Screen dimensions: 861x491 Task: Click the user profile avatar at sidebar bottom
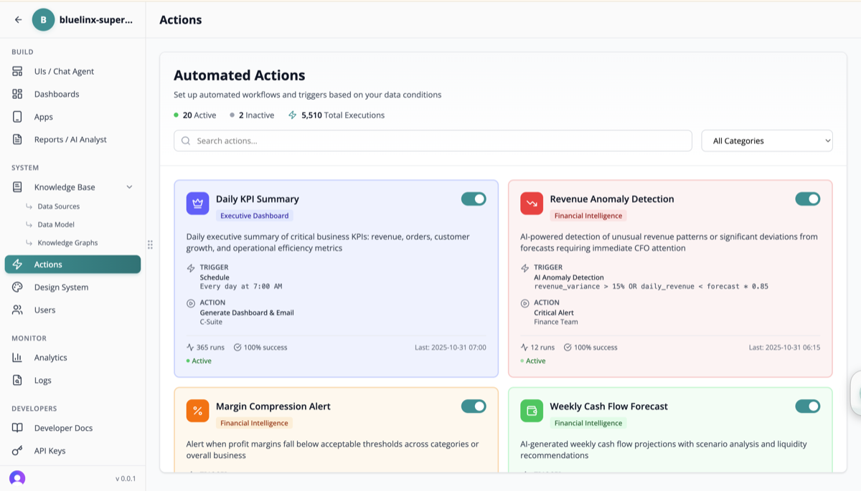coord(17,478)
